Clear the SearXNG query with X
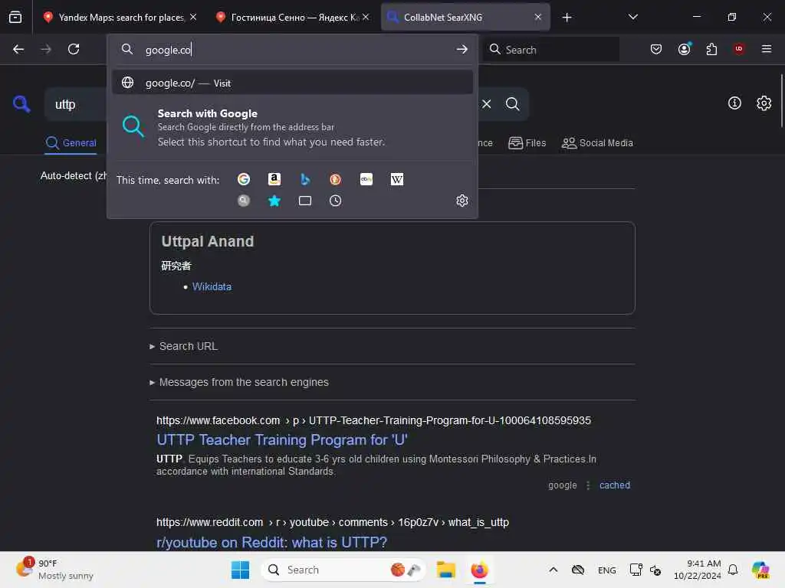Screen dimensions: 785x588 pyautogui.click(x=486, y=104)
